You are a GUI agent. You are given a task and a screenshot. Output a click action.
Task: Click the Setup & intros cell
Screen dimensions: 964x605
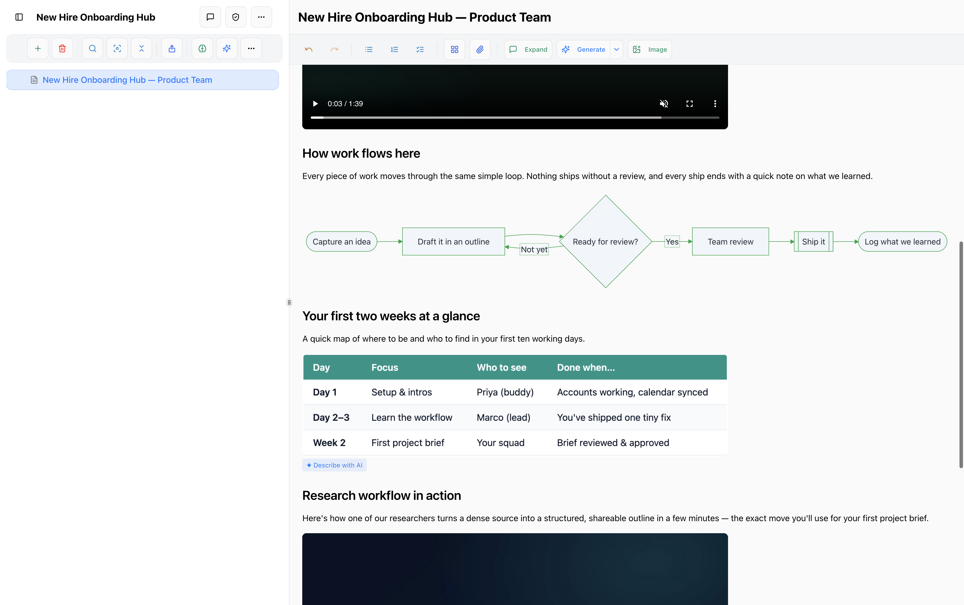coord(401,392)
